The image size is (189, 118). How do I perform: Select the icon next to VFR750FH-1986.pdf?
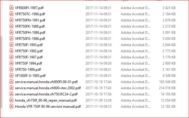tap(11, 32)
